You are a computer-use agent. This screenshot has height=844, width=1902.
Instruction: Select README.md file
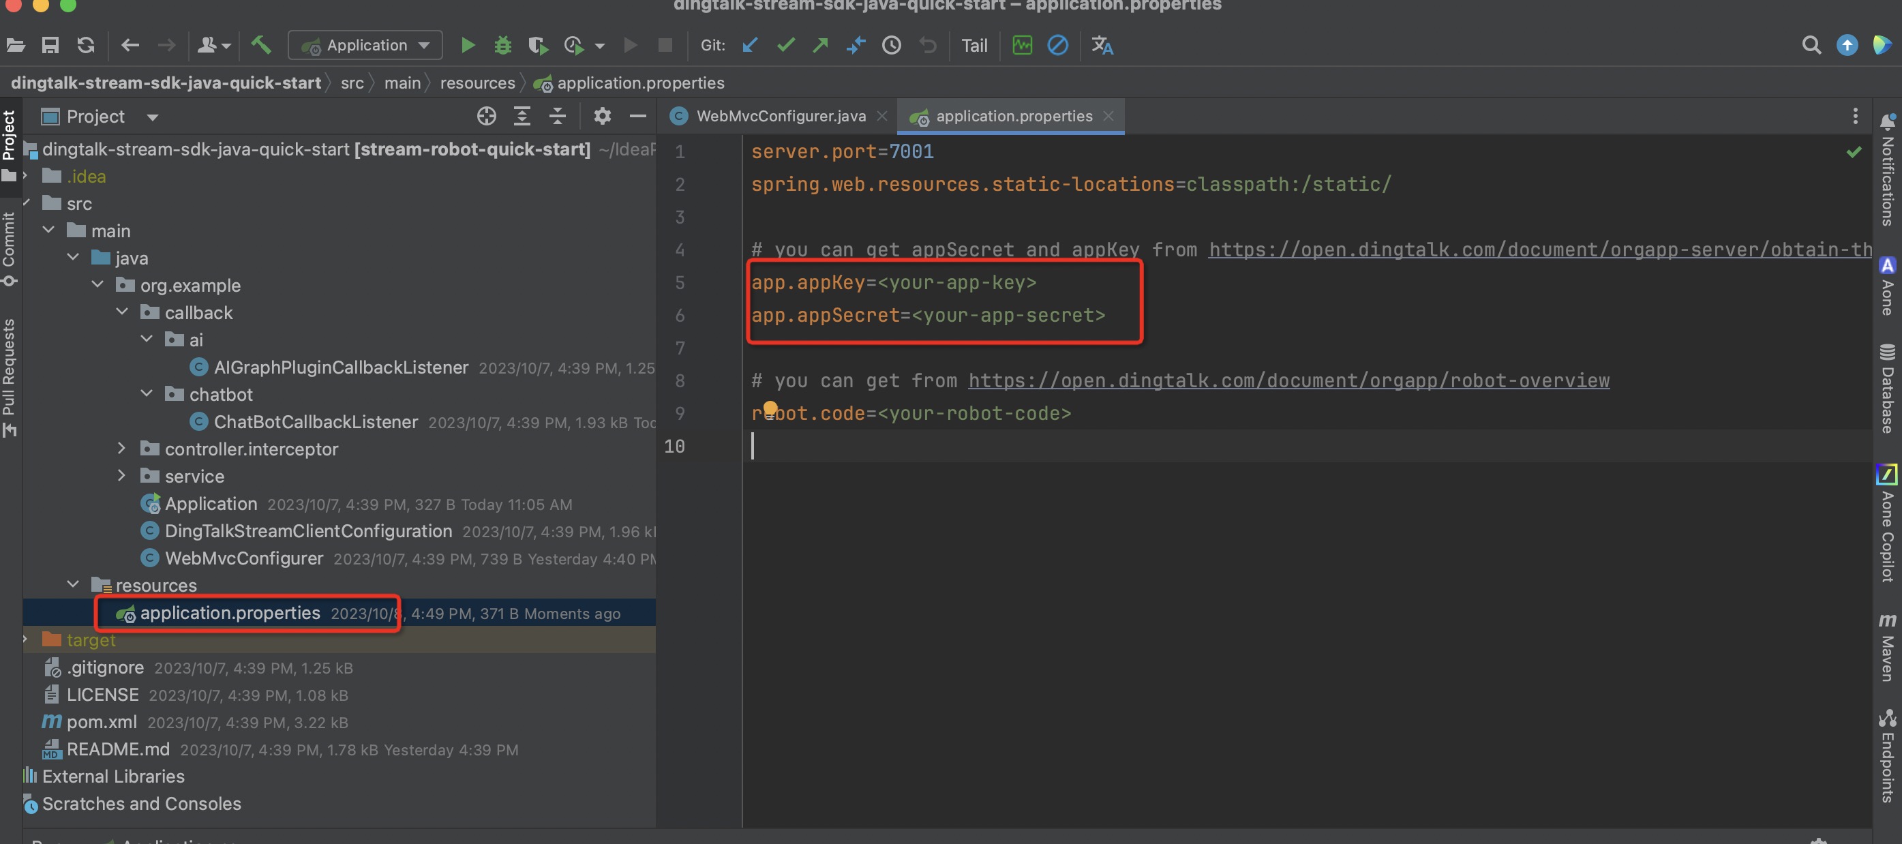pos(117,749)
